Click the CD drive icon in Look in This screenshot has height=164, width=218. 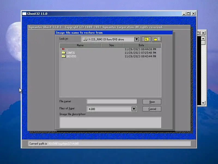[x=85, y=39]
